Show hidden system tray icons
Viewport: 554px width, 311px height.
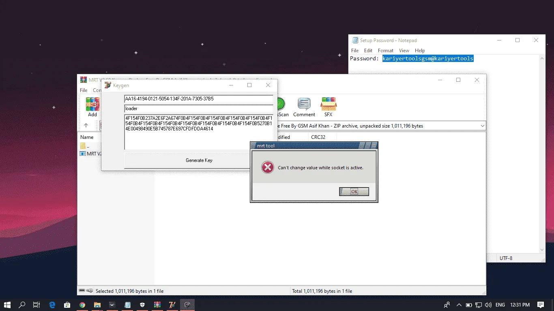click(x=459, y=305)
